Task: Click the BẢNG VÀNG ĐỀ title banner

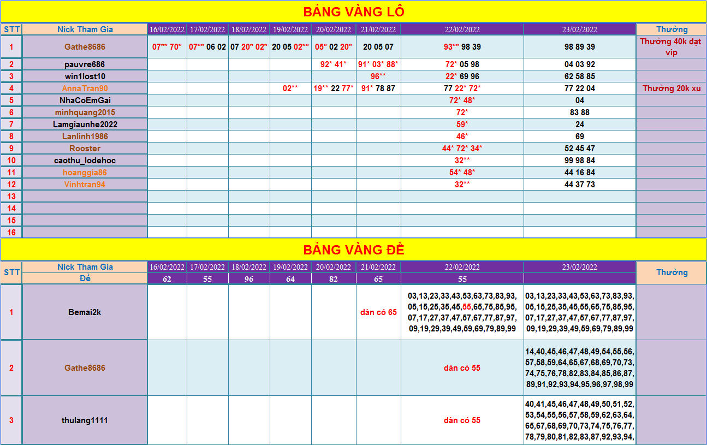Action: [353, 250]
